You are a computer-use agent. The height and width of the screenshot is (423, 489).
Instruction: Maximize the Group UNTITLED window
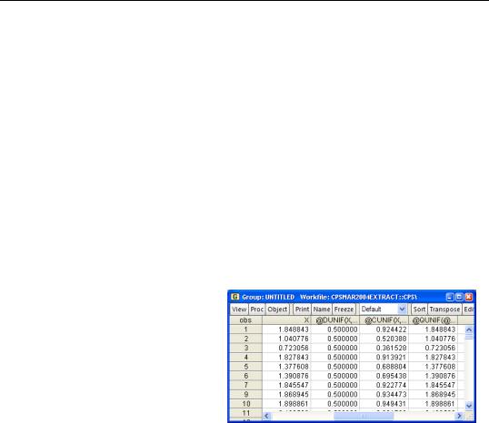click(x=459, y=297)
